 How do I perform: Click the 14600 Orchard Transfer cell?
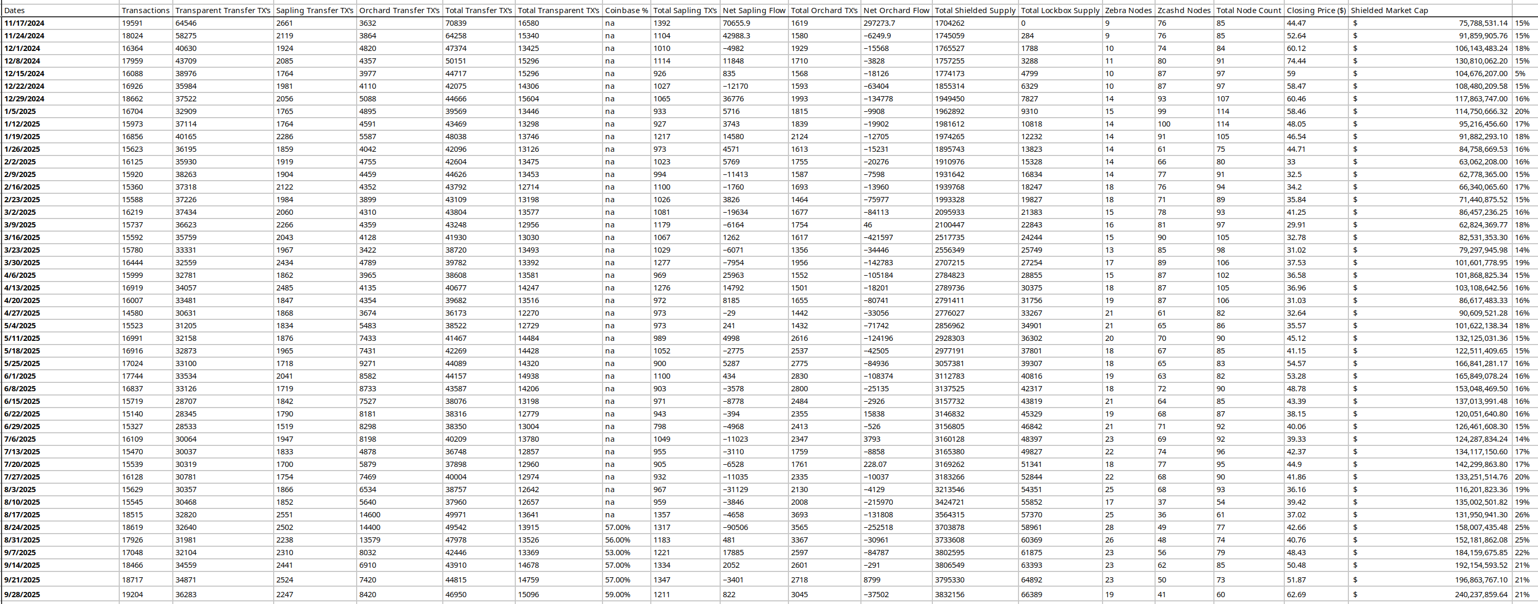pos(370,515)
